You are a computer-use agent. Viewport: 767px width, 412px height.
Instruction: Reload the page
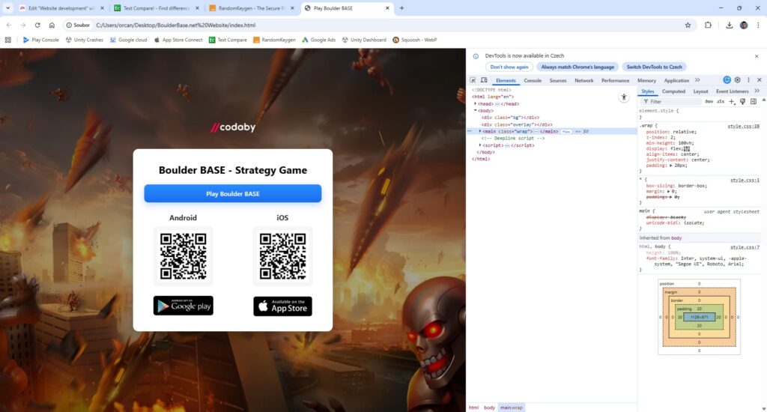tap(37, 25)
